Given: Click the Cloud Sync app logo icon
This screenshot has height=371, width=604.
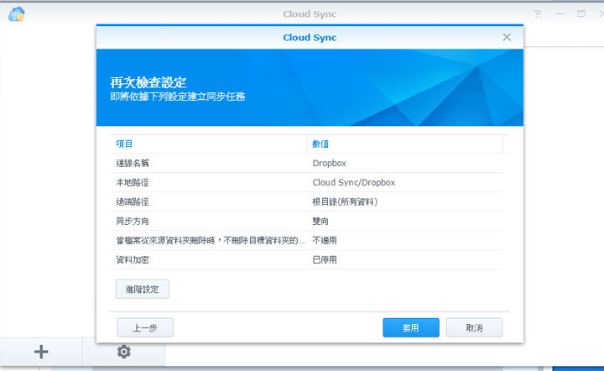Looking at the screenshot, I should pyautogui.click(x=16, y=14).
